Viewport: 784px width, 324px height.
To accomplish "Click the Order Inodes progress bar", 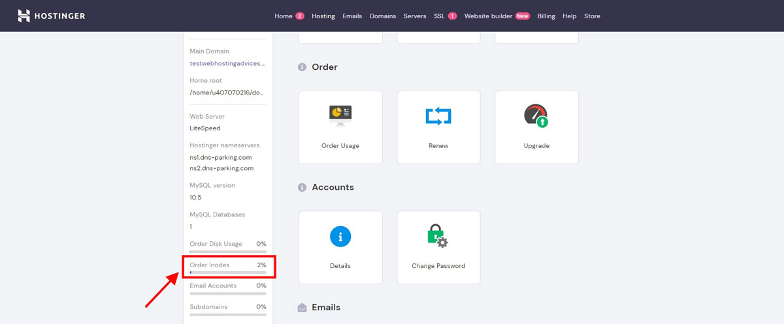I will tap(228, 272).
